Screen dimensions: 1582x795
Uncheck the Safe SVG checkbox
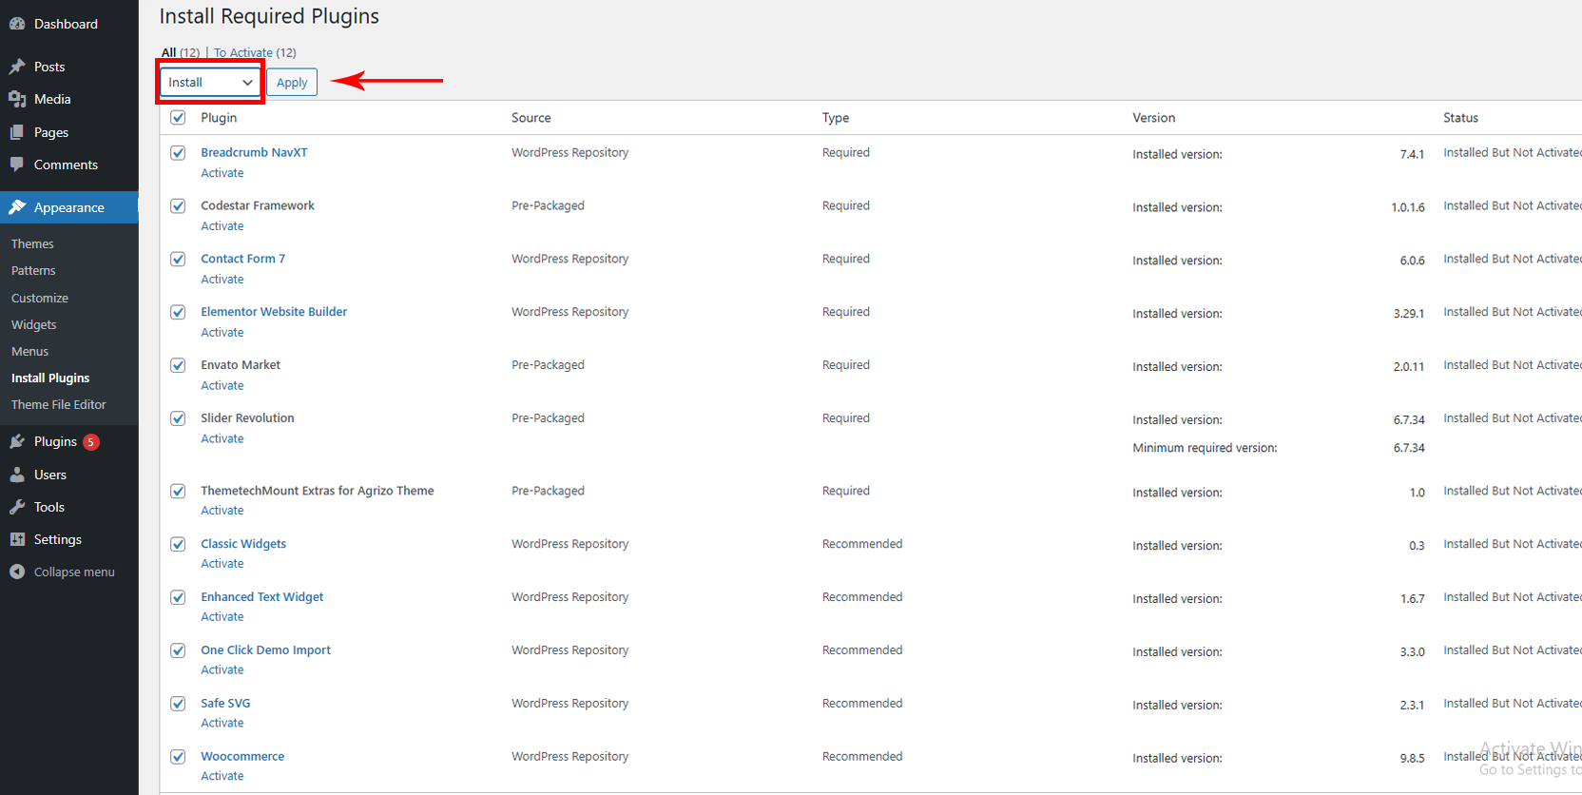(178, 704)
